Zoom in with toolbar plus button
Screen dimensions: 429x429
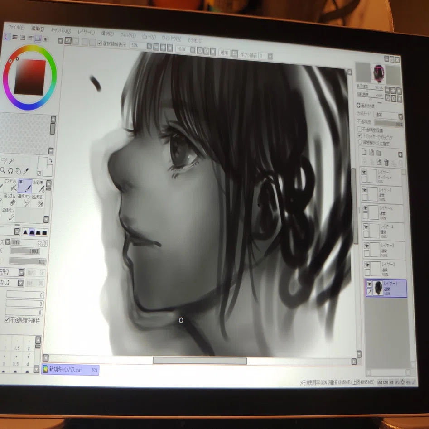point(163,48)
